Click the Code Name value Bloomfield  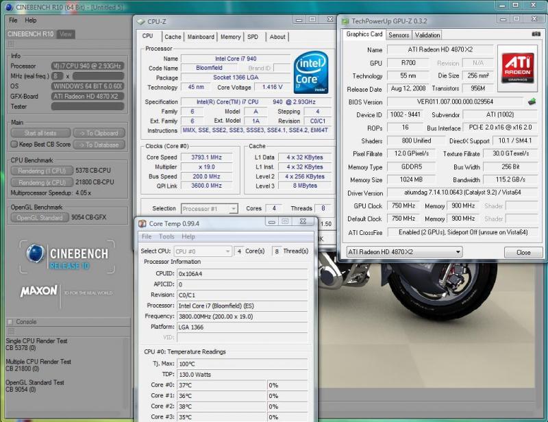(209, 68)
